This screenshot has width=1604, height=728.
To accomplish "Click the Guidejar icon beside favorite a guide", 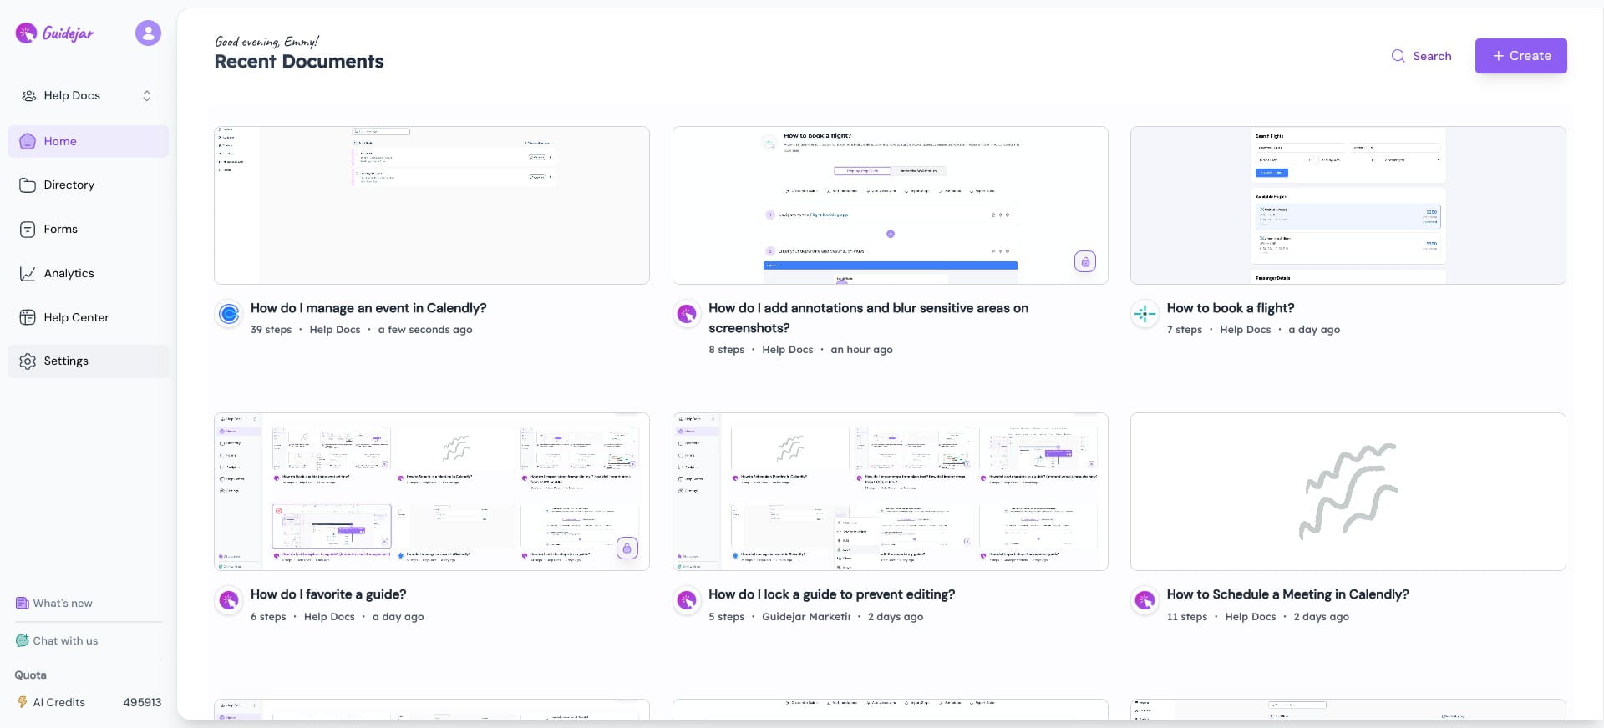I will tap(229, 600).
